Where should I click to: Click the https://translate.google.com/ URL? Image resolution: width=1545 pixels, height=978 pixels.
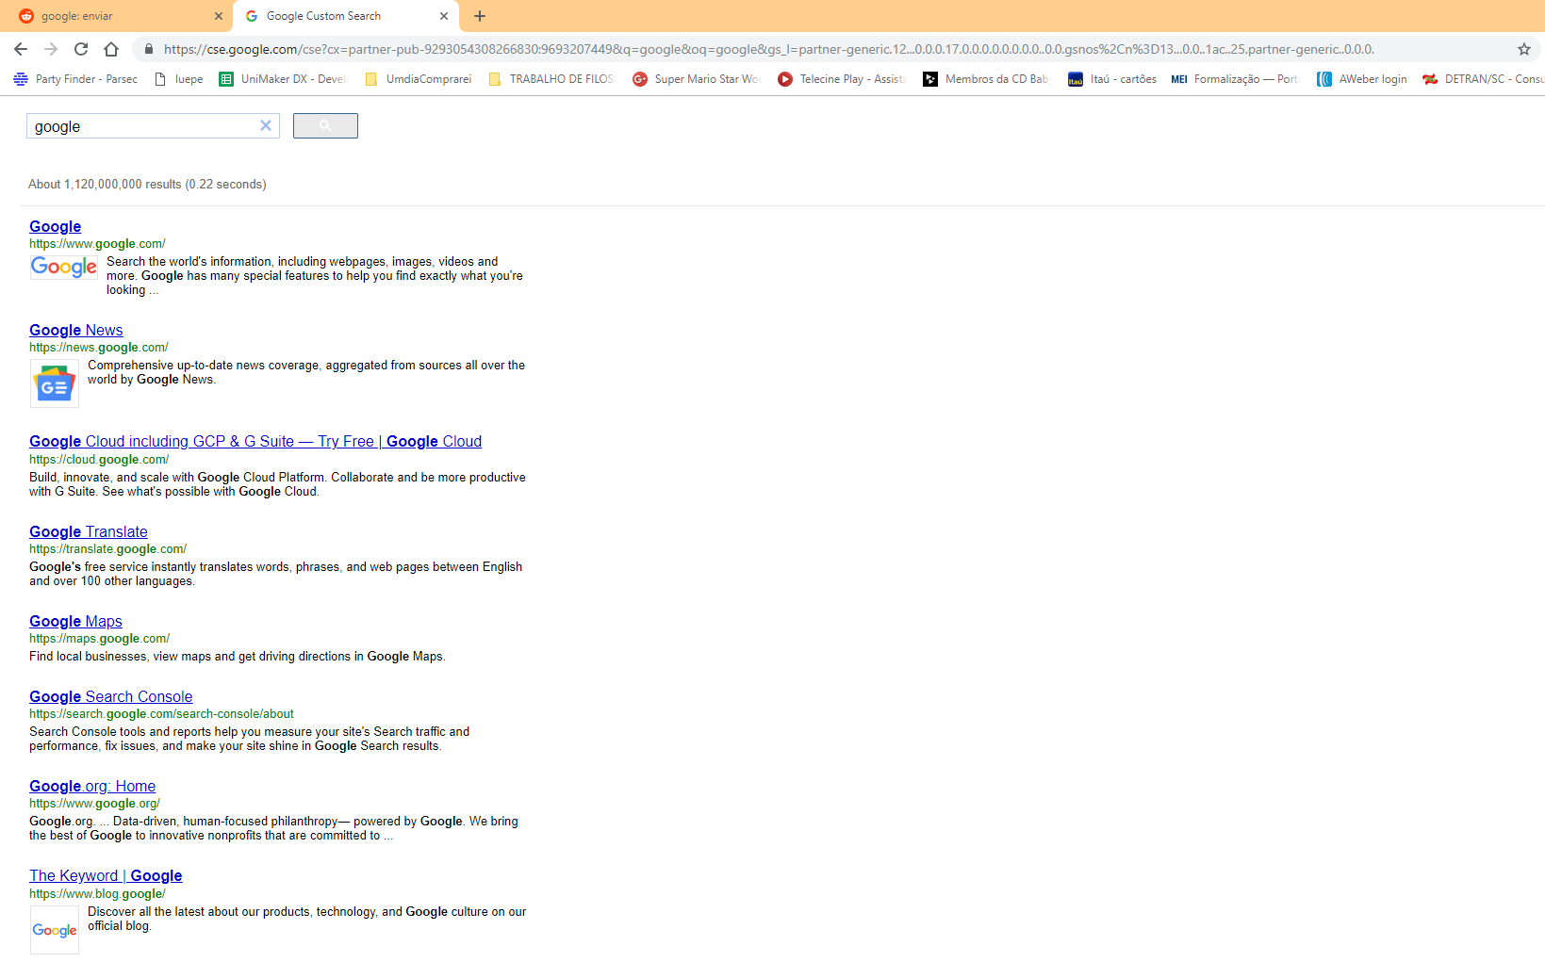(x=108, y=549)
